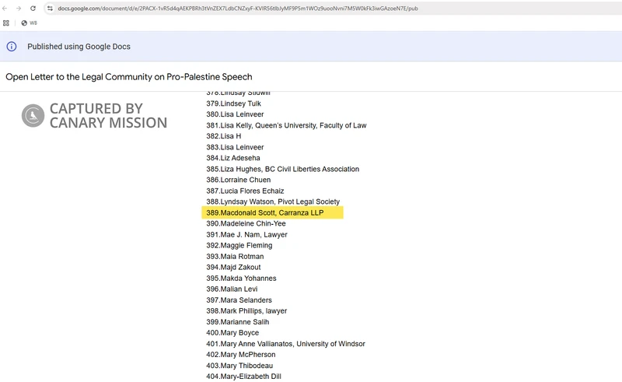Select entry 395 Makda Yohannes
The image size is (622, 382).
coord(241,279)
